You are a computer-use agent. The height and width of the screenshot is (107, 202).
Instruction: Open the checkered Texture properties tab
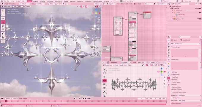click(169, 85)
